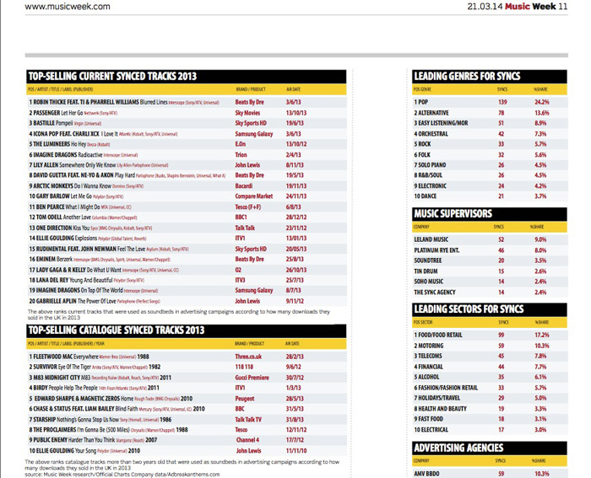Select Starship 'Nothing's Gonna Stop Us Now' row
The image size is (591, 478).
tap(187, 419)
